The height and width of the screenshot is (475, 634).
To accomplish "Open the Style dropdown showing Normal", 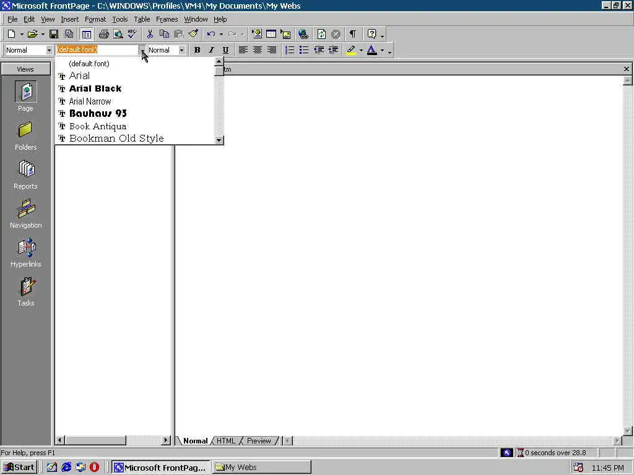I will pos(49,50).
